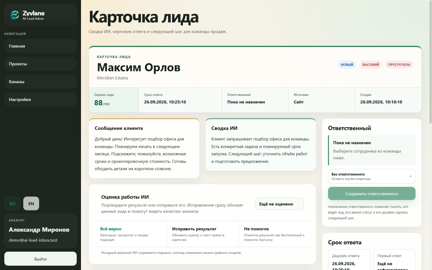Click the Выйти logout button
This screenshot has height=270, width=432.
coord(40,259)
